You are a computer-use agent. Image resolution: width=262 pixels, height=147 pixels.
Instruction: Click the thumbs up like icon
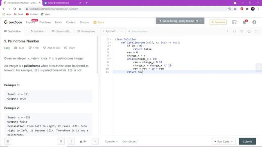tap(16, 48)
